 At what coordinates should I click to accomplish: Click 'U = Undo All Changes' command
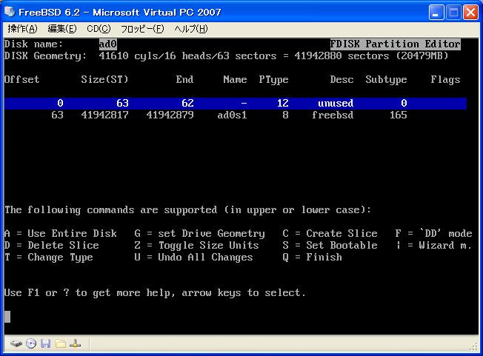point(194,258)
